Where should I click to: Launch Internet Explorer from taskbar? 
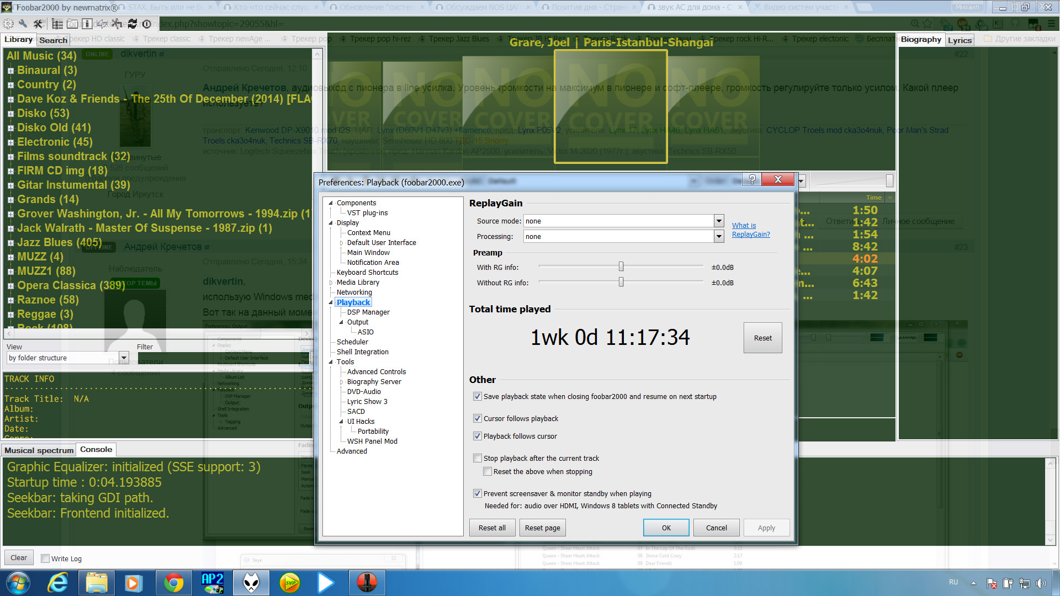pos(57,583)
